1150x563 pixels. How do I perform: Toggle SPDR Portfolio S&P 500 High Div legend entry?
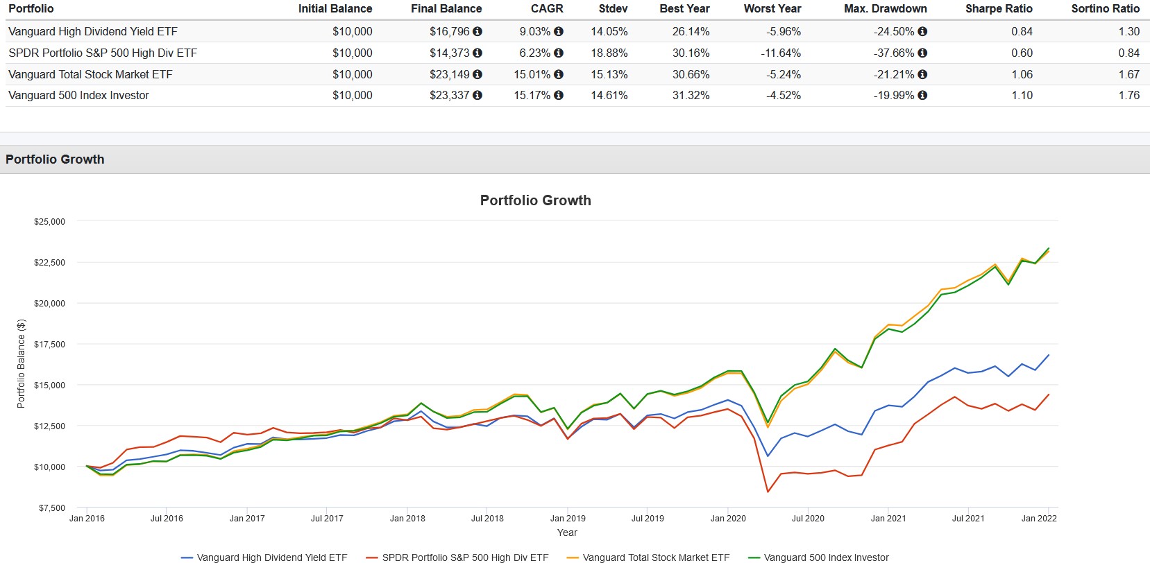457,557
